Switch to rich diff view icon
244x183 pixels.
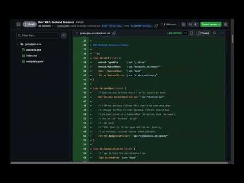pos(192,33)
